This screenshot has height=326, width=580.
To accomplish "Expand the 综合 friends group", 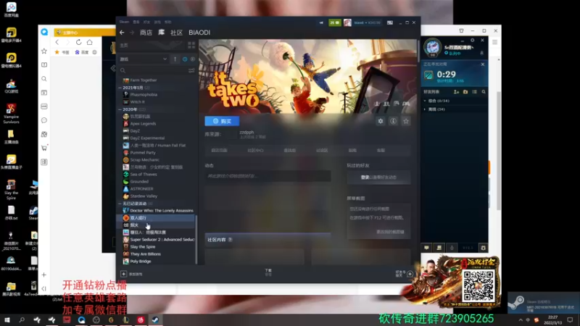I will [x=425, y=101].
